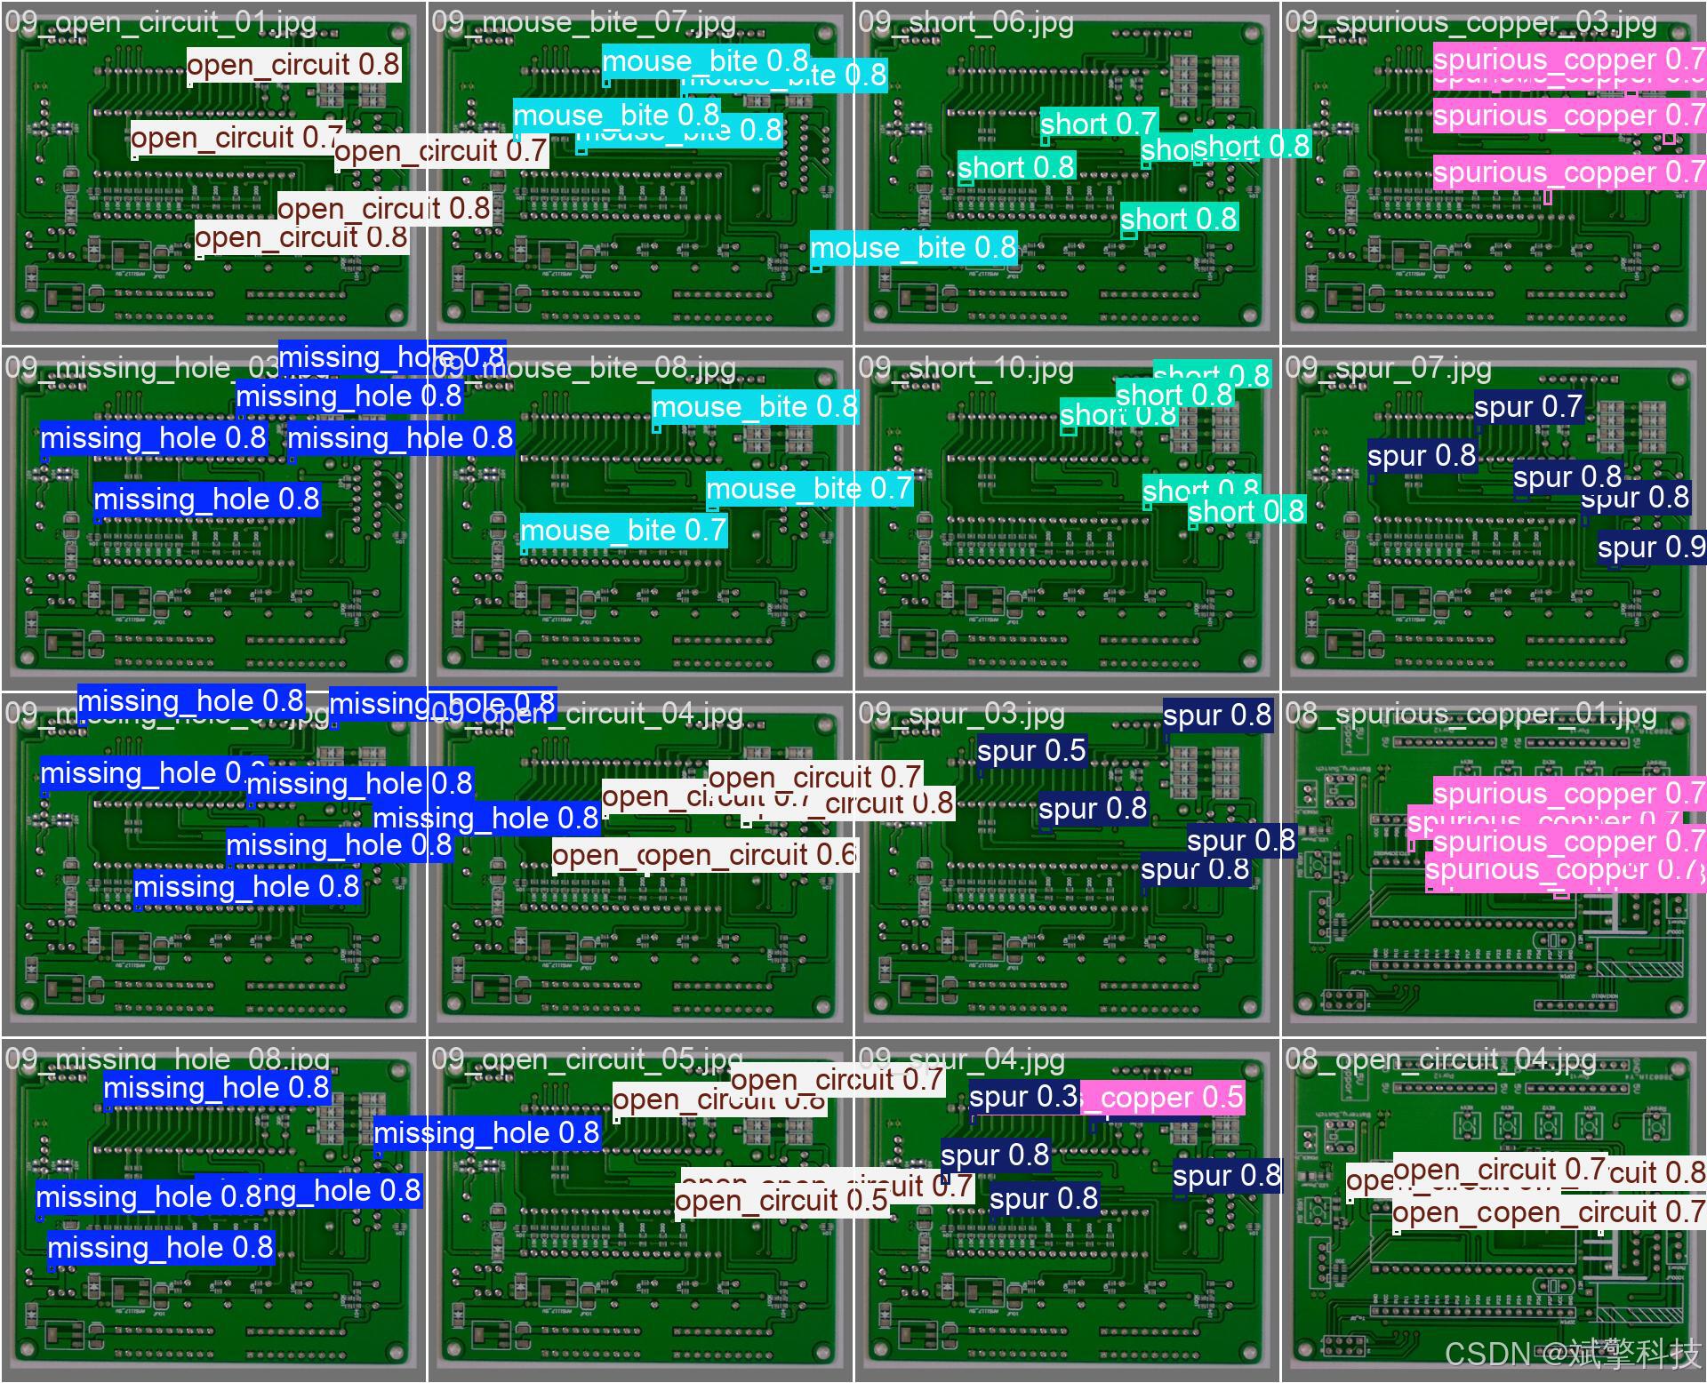Click the 'mouse_bite 0.7' label in 09_mouse_bite_08

click(622, 531)
